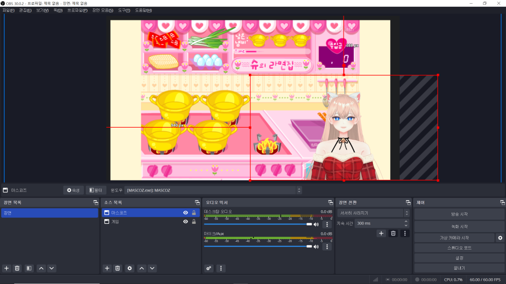The height and width of the screenshot is (284, 506).
Task: Add a scene transition plus icon
Action: coord(381,233)
